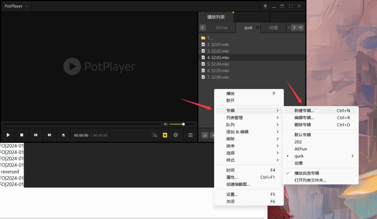Screen dimensions: 377x219
Task: Toggle the 播放自选专辑 checked option
Action: click(307, 173)
